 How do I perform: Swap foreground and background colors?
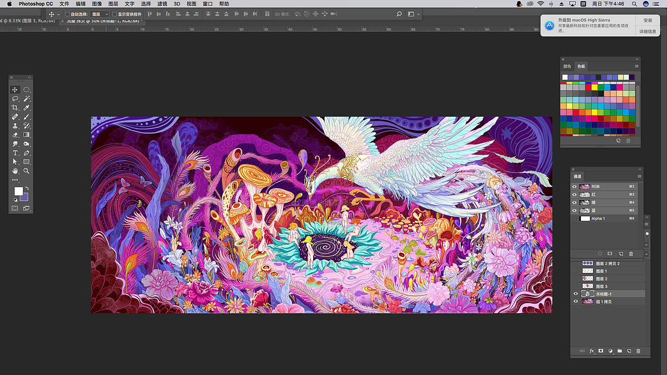27,188
